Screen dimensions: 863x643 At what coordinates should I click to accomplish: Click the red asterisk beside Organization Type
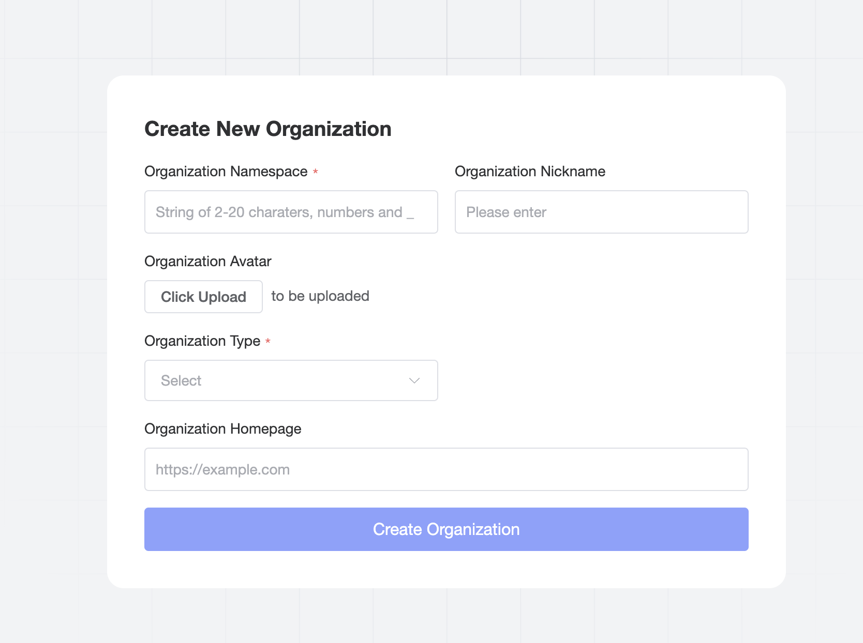268,341
